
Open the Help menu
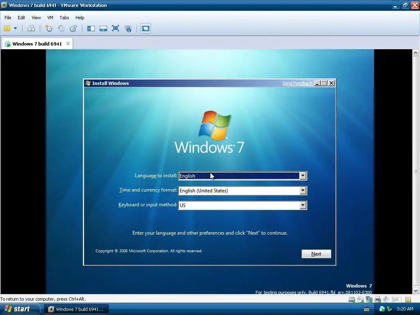click(80, 18)
